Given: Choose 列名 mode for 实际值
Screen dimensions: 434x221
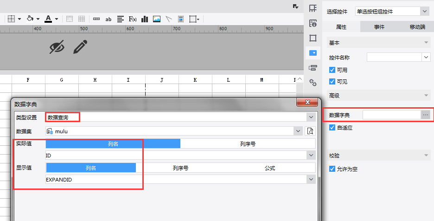Looking at the screenshot, I should tap(113, 143).
